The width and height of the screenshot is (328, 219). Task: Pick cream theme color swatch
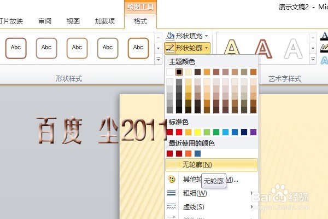[188, 72]
